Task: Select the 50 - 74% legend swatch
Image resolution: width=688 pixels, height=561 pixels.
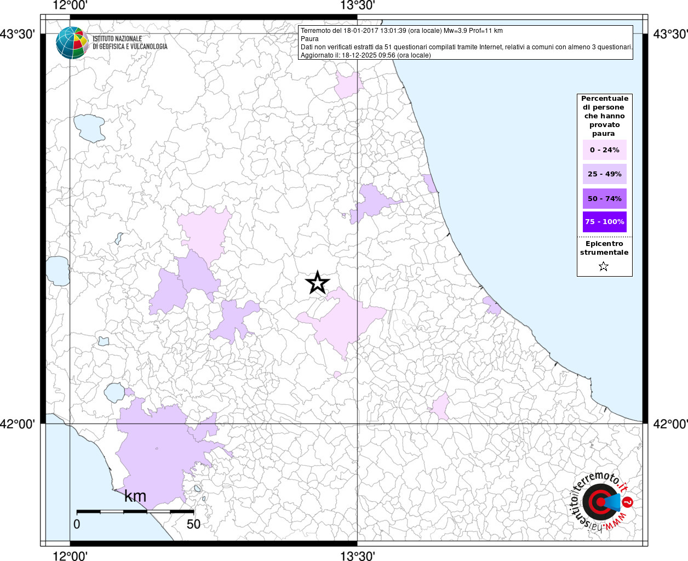Action: [604, 199]
